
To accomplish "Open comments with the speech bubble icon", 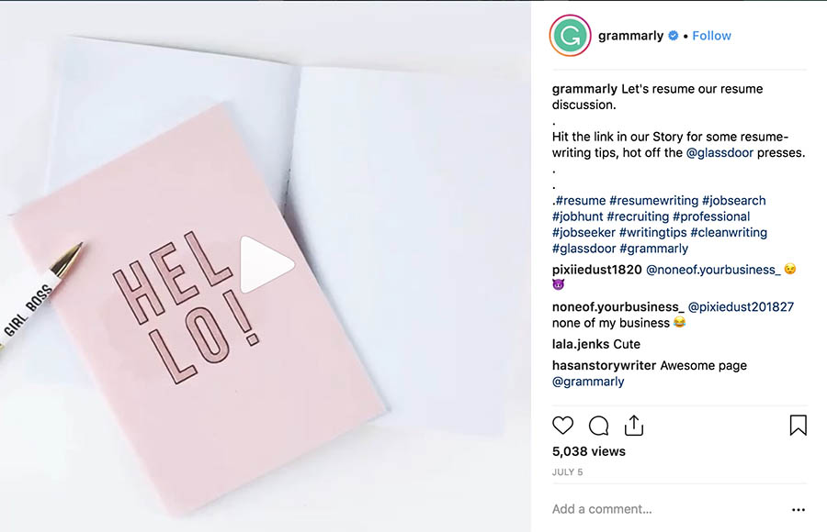I will click(598, 426).
